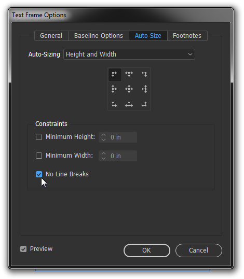Open the Baseline Options tab
244x279 pixels.
click(99, 36)
